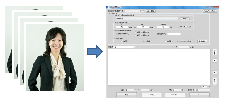This screenshot has width=225, height=104.
Task: Jump to last page with double-down arrow
Action: pos(214,81)
